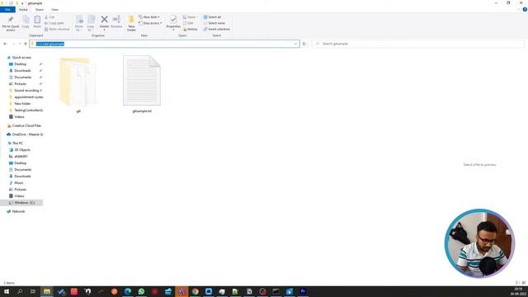Viewport: 528px width, 297px height.
Task: Click the Copy icon in Clipboard group
Action: 26,22
